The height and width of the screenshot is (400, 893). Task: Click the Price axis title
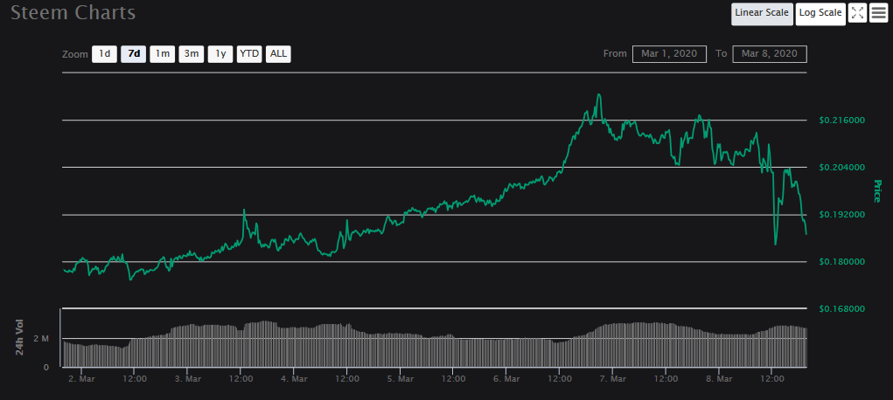[x=877, y=191]
